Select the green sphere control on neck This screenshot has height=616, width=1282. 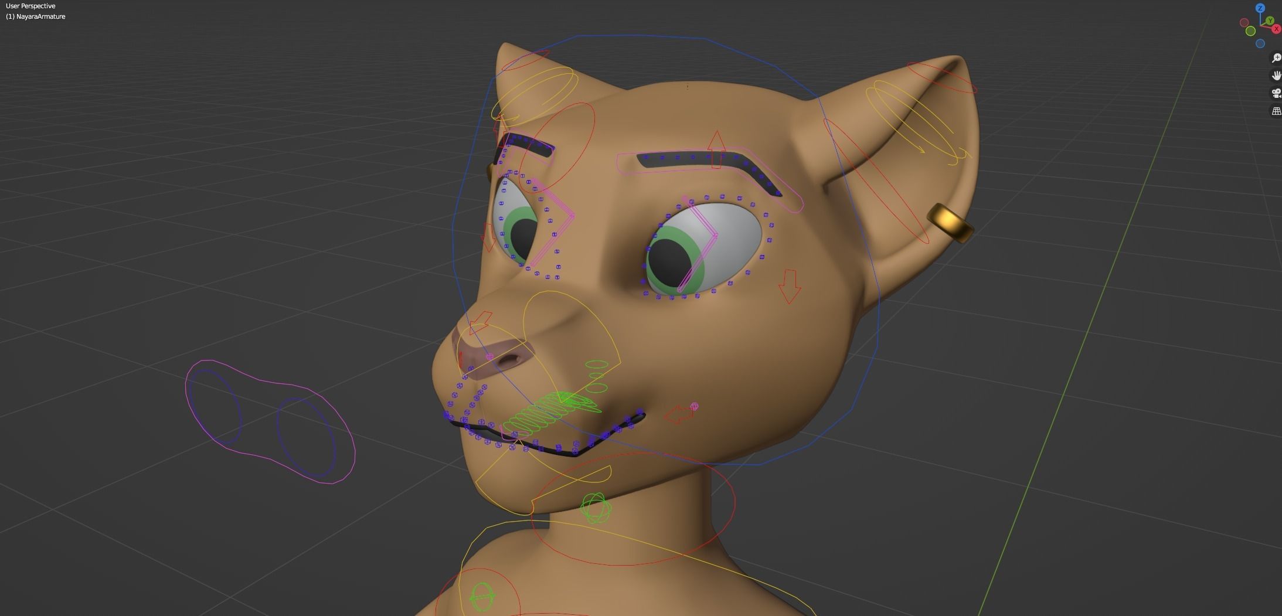[595, 508]
